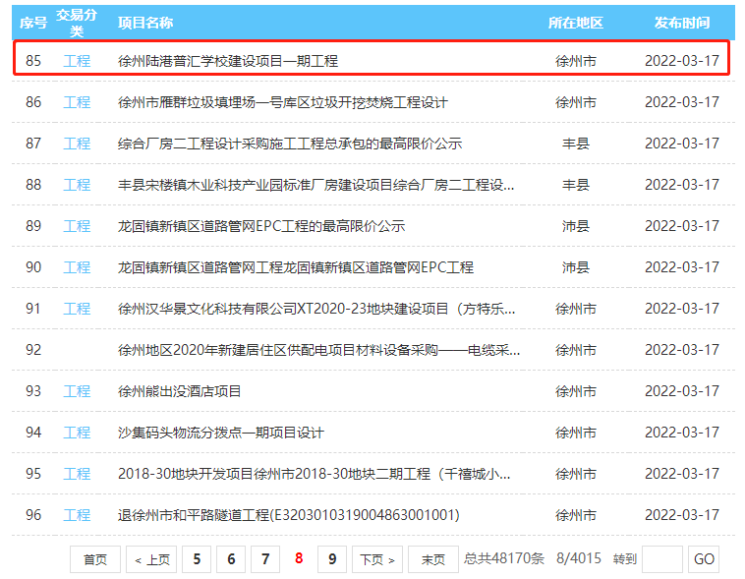The image size is (745, 579).
Task: Open project 沙集码头物流分拨点一期项目设计
Action: click(x=221, y=434)
